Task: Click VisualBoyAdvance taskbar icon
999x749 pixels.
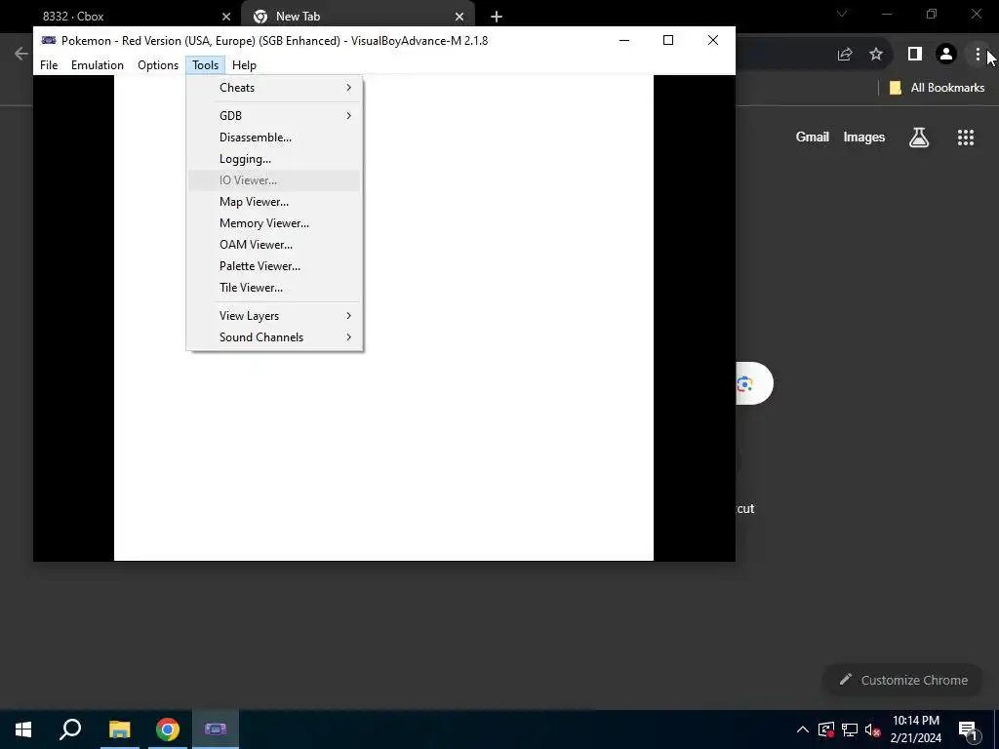Action: (x=216, y=729)
